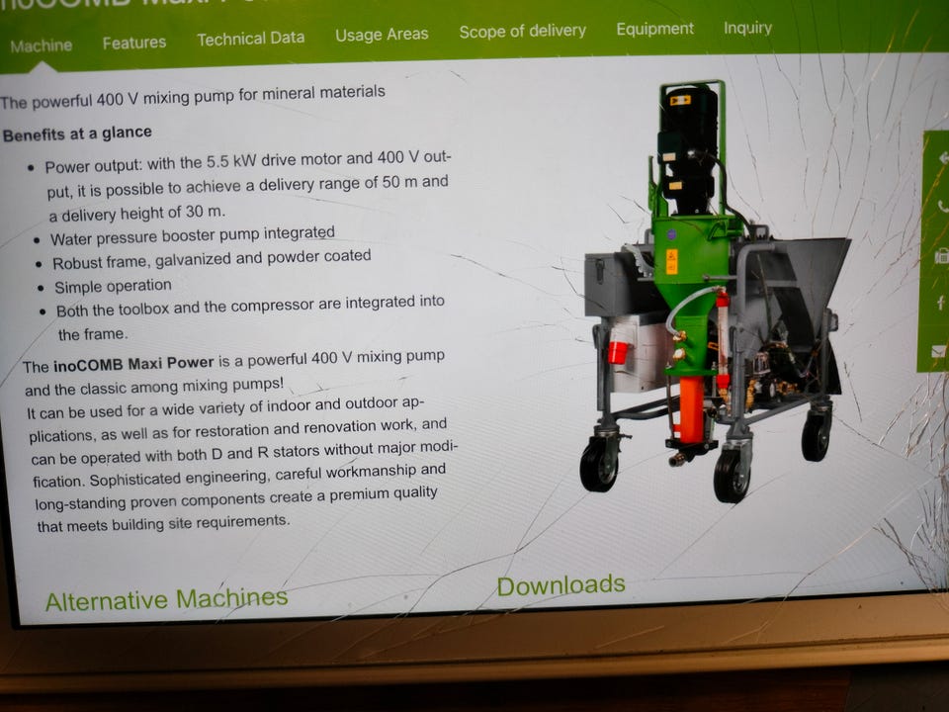Click the 'Simple operation' bullet
The width and height of the screenshot is (949, 712).
(x=113, y=286)
